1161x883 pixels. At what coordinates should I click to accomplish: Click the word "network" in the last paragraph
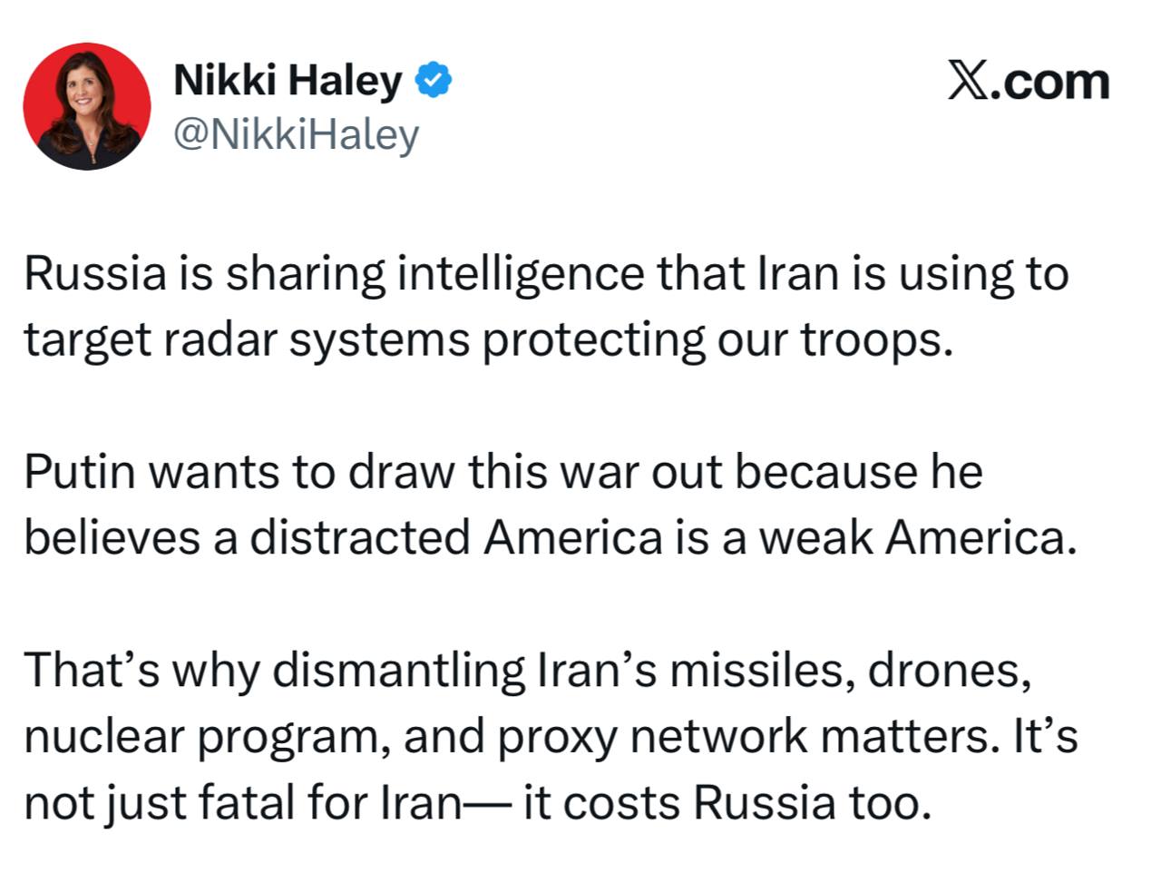pyautogui.click(x=717, y=737)
